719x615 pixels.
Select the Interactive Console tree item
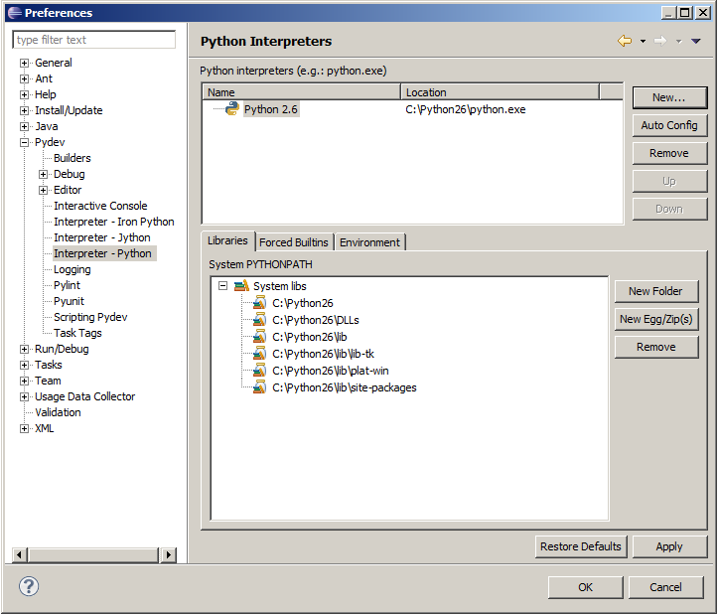coord(100,206)
